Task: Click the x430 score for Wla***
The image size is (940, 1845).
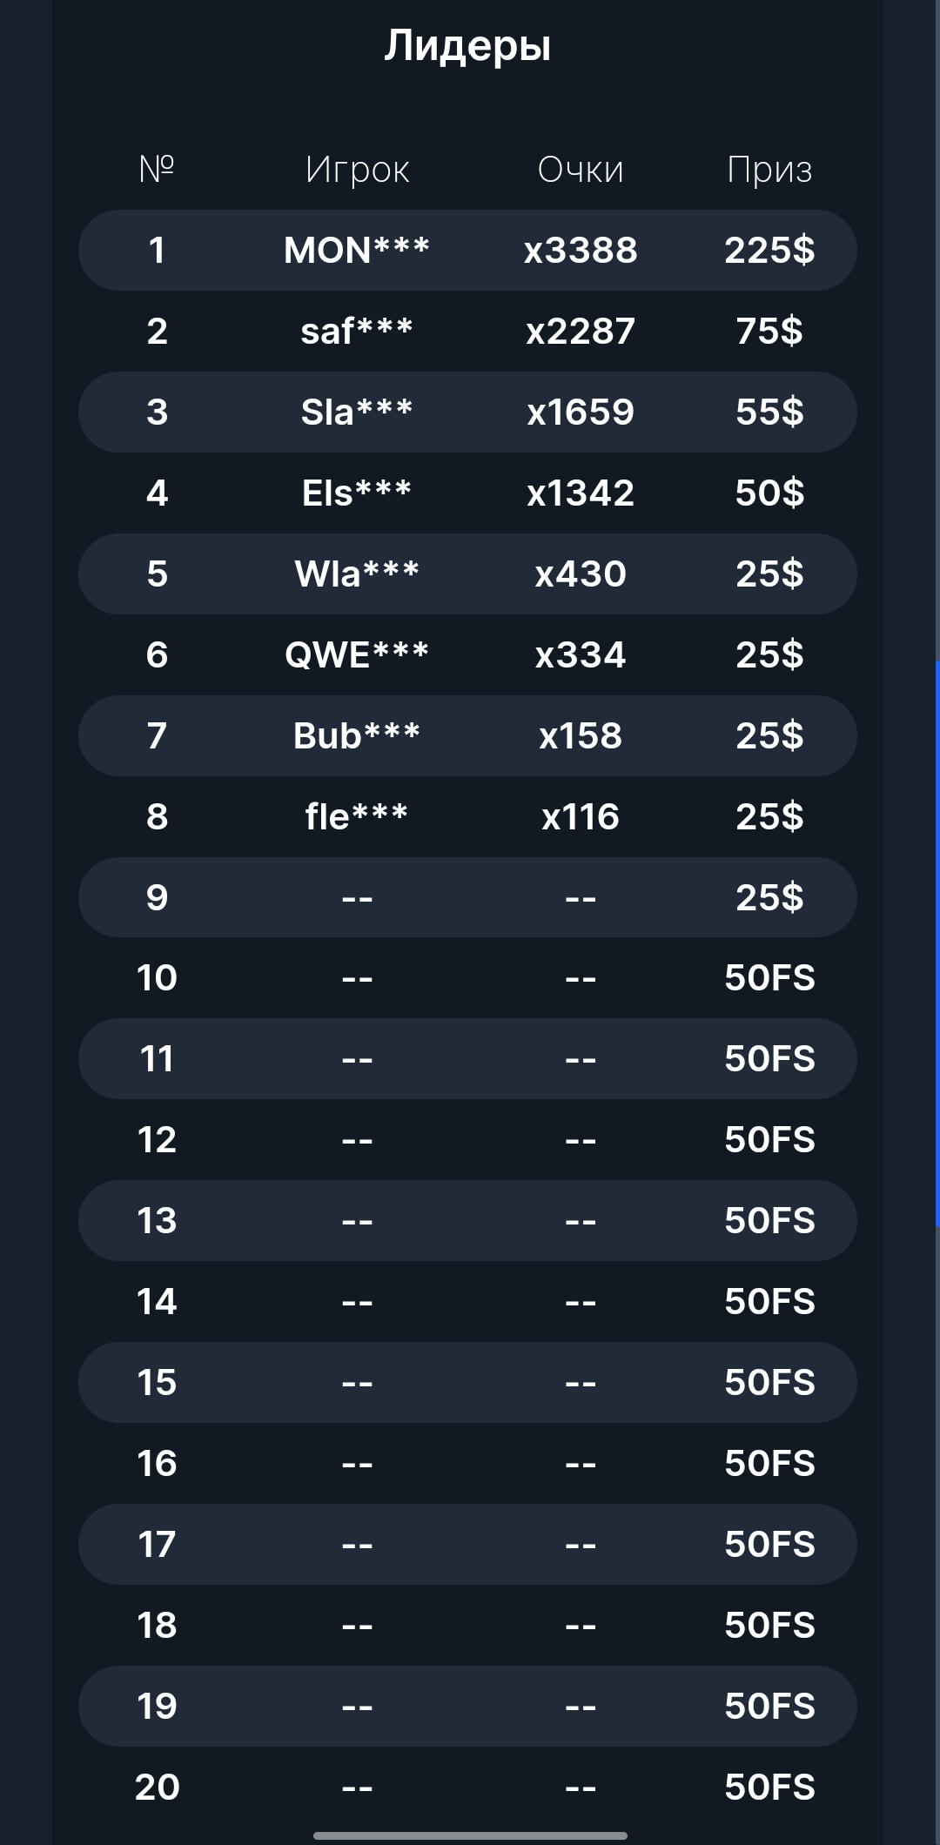Action: pos(581,574)
